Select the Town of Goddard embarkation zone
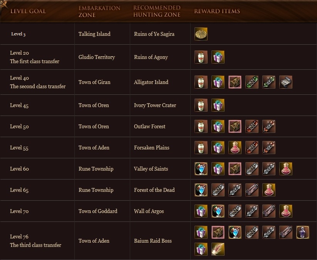The width and height of the screenshot is (317, 260). coord(98,211)
